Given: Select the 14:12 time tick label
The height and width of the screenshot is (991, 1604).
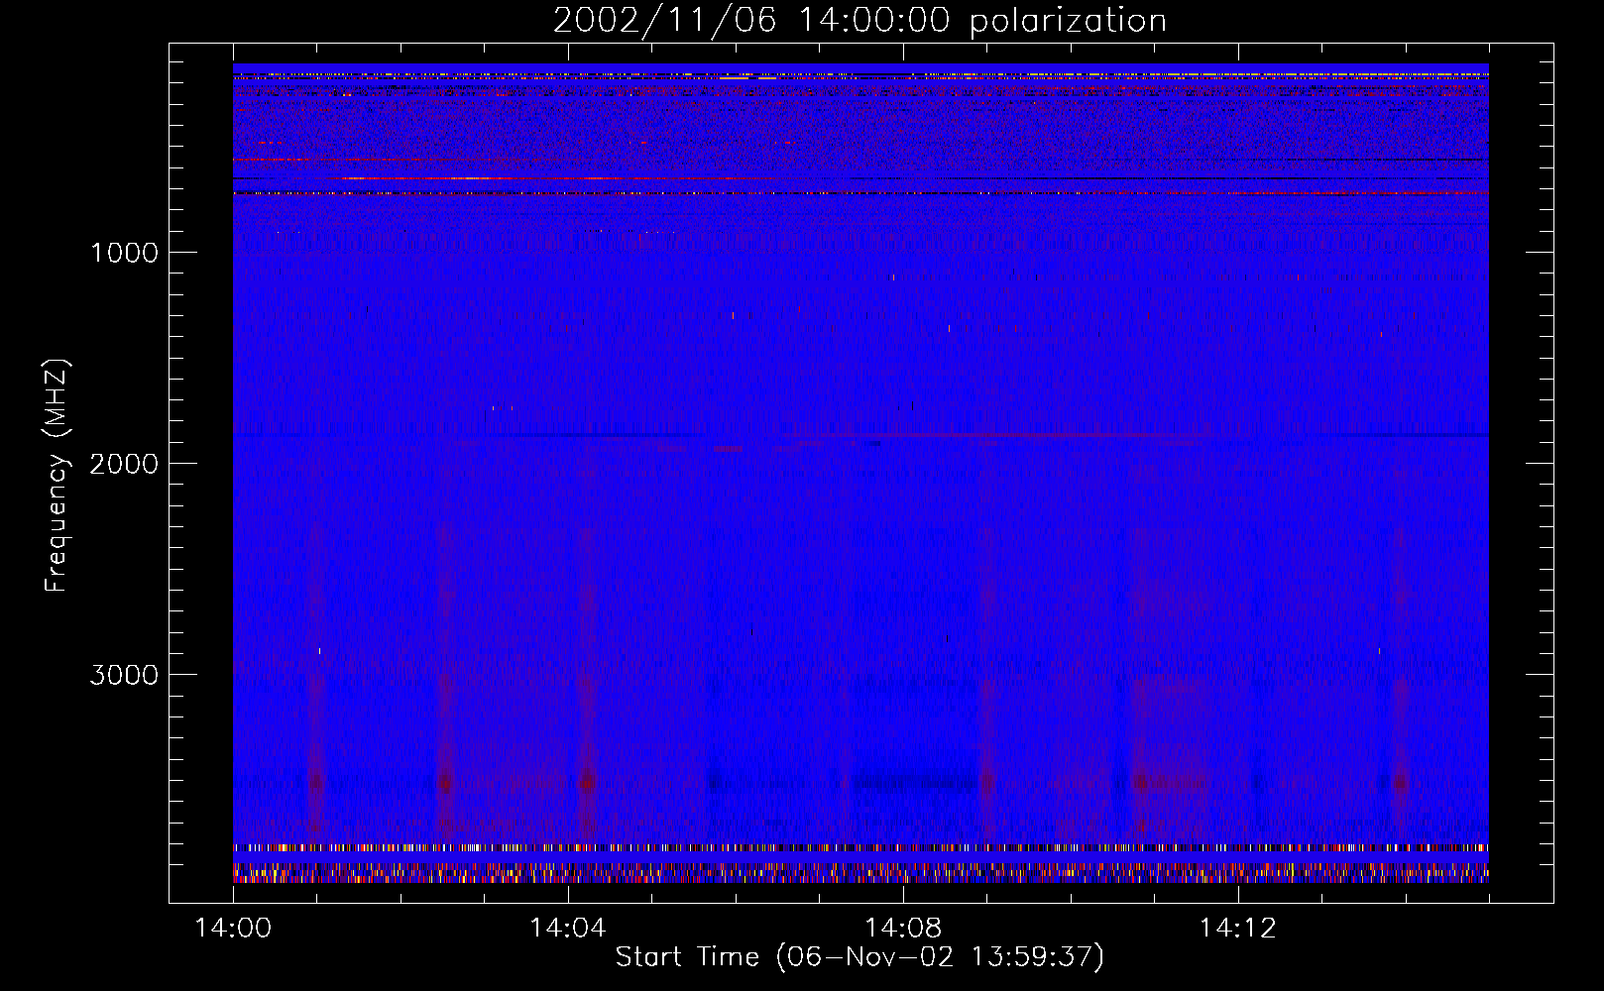Looking at the screenshot, I should [1237, 929].
